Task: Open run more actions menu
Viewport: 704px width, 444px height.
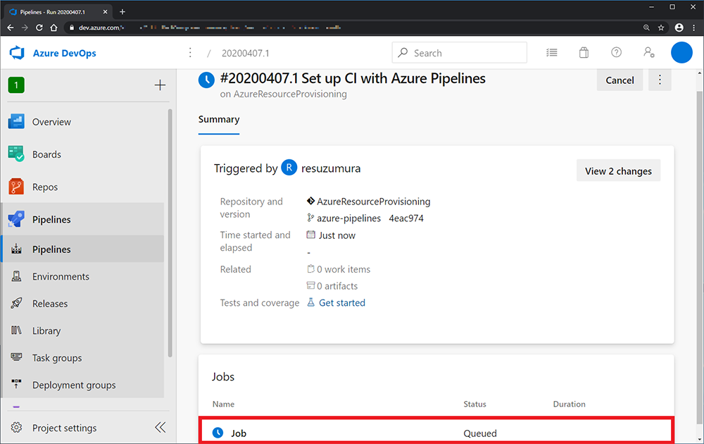Action: coord(660,80)
